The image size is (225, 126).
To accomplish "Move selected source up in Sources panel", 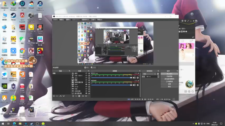I will tap(83, 96).
